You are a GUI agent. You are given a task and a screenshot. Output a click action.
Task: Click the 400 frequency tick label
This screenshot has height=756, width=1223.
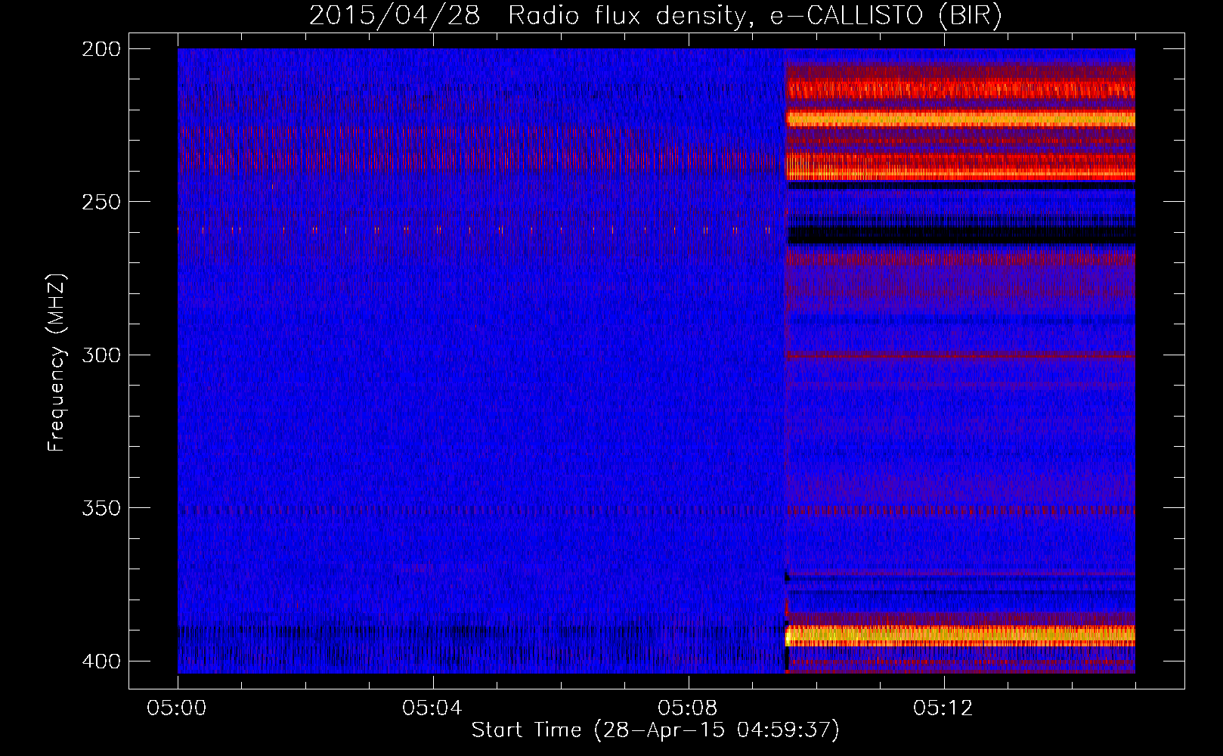click(101, 661)
